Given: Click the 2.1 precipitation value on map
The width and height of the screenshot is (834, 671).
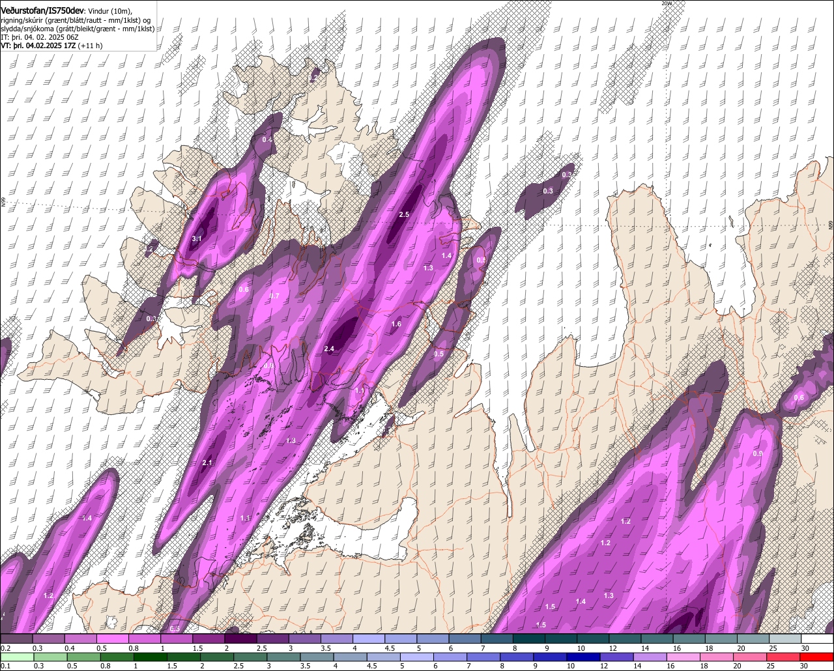Looking at the screenshot, I should [207, 463].
